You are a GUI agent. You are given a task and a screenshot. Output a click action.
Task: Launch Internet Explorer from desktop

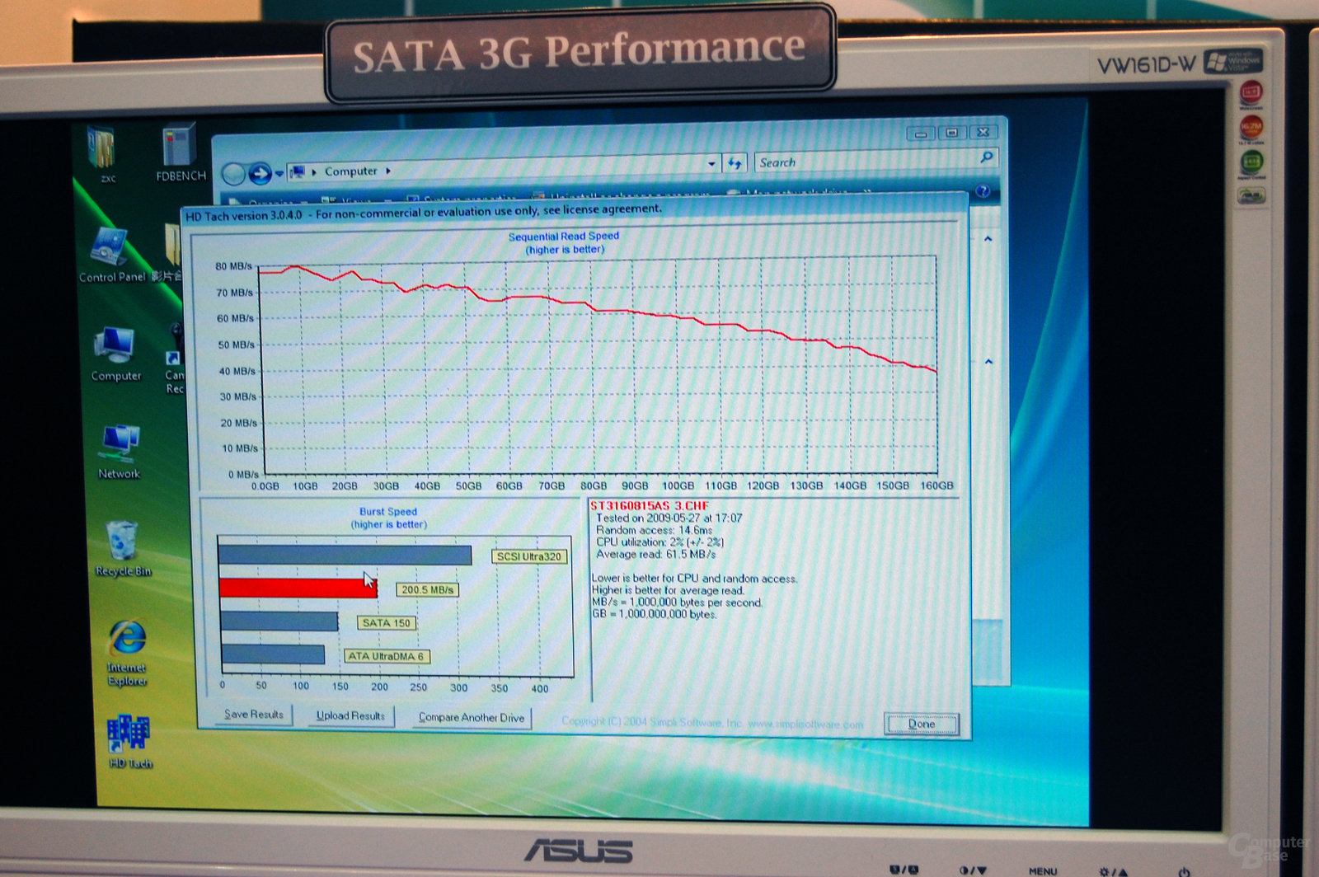(x=127, y=653)
